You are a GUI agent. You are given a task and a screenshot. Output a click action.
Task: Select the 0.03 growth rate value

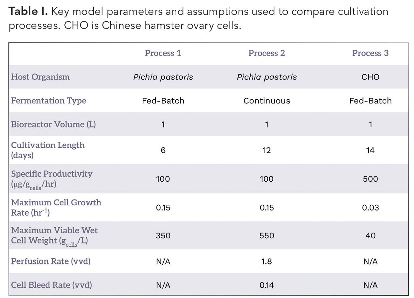tap(370, 208)
